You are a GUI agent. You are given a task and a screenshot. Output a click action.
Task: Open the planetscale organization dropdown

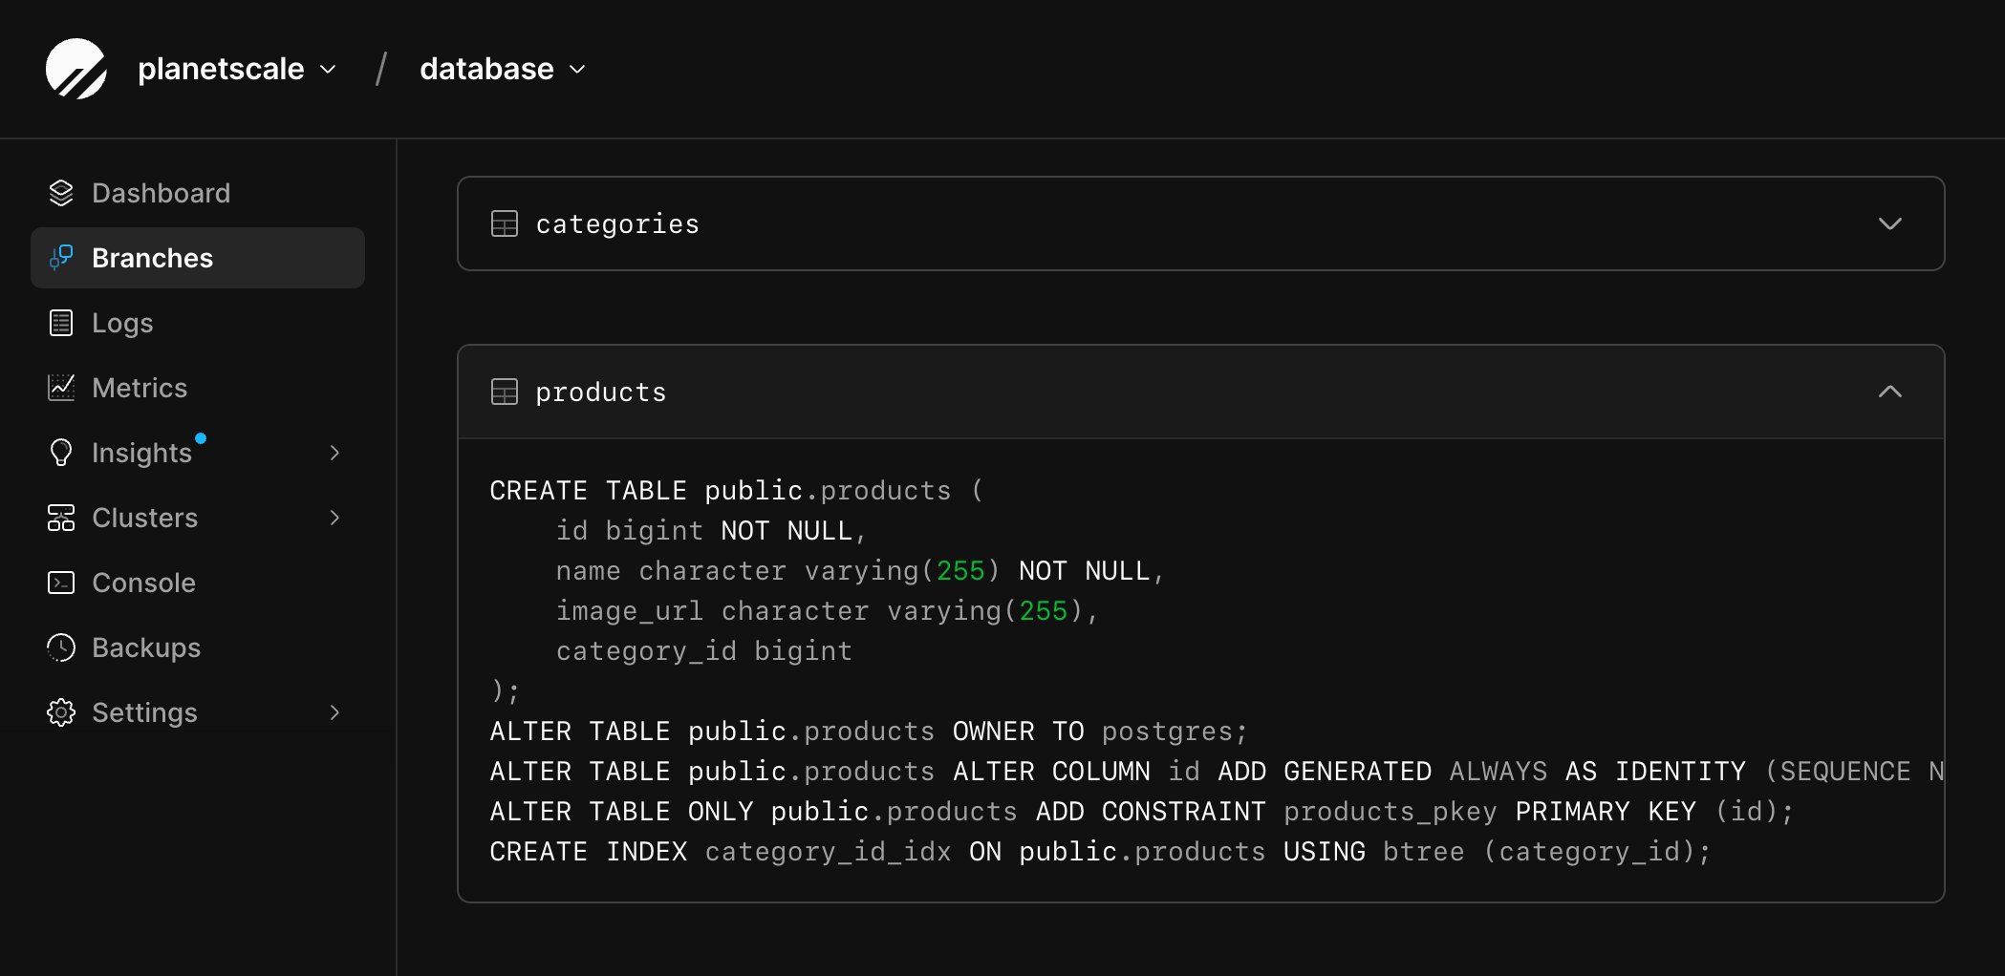click(x=237, y=69)
